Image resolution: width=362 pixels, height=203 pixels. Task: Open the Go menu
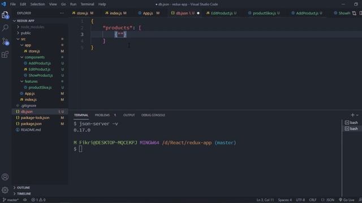tap(63, 4)
